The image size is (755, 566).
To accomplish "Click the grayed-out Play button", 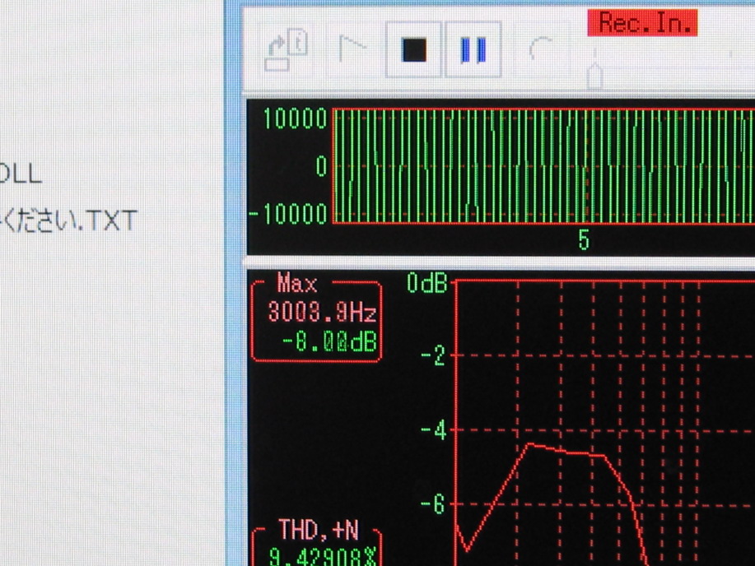I will [x=353, y=49].
